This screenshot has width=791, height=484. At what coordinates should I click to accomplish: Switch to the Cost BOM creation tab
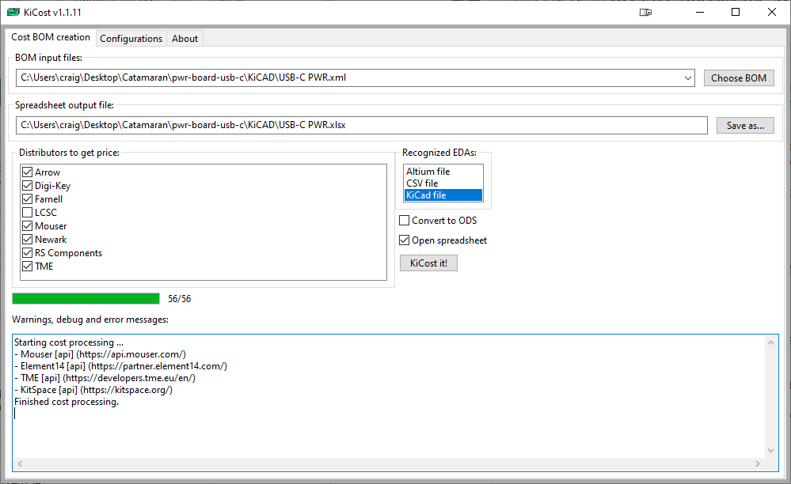pos(51,37)
